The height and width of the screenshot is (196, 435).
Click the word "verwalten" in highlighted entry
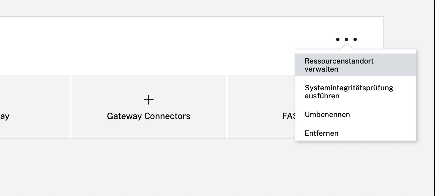[x=321, y=69]
